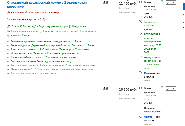The image size is (185, 126).
Task: Click the no-credit-card icon
Action: click(x=141, y=22)
